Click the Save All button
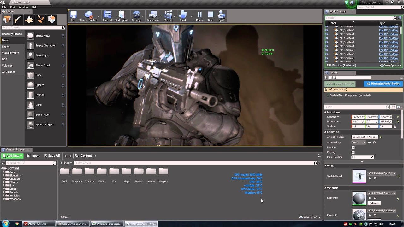The width and height of the screenshot is (404, 227). click(52, 156)
